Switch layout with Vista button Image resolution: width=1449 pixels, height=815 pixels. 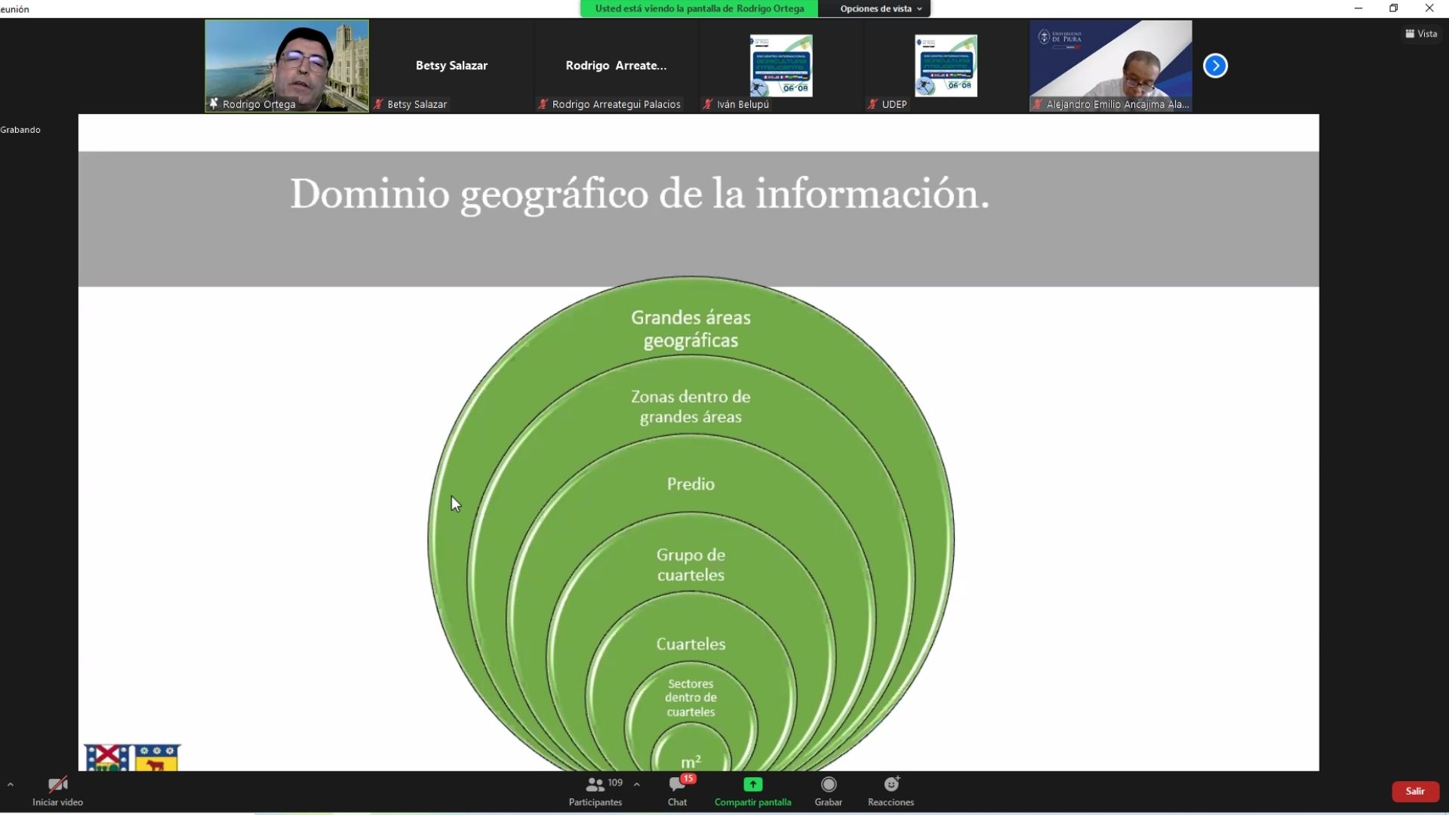coord(1421,34)
